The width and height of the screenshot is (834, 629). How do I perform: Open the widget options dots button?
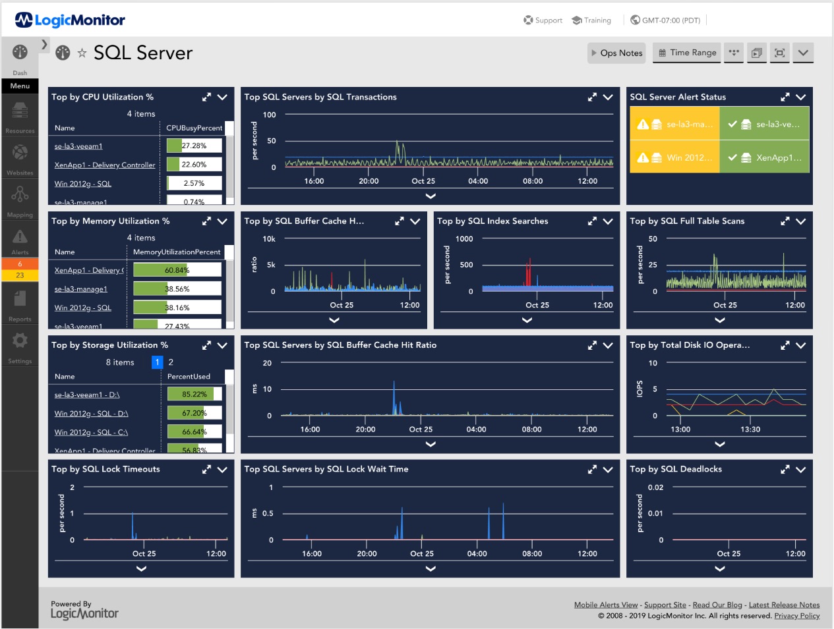[734, 53]
